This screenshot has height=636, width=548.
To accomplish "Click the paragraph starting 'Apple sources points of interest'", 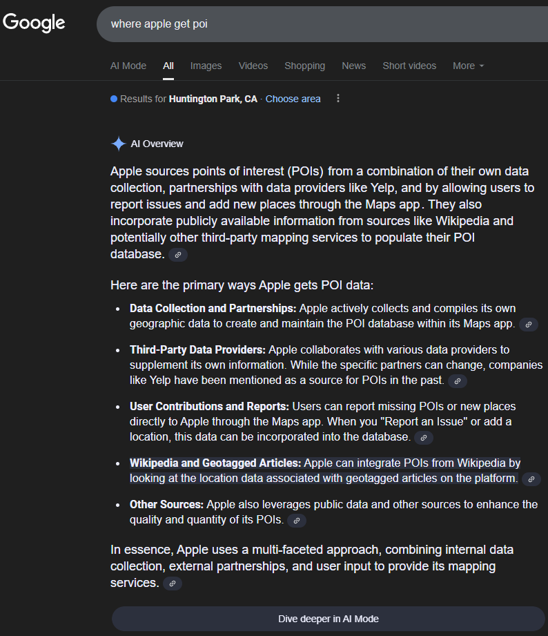I will 322,213.
